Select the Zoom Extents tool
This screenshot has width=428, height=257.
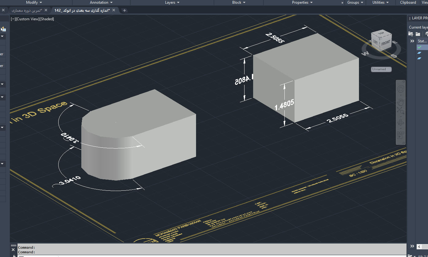point(400,111)
